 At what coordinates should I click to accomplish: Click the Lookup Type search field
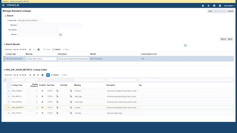(x=31, y=21)
